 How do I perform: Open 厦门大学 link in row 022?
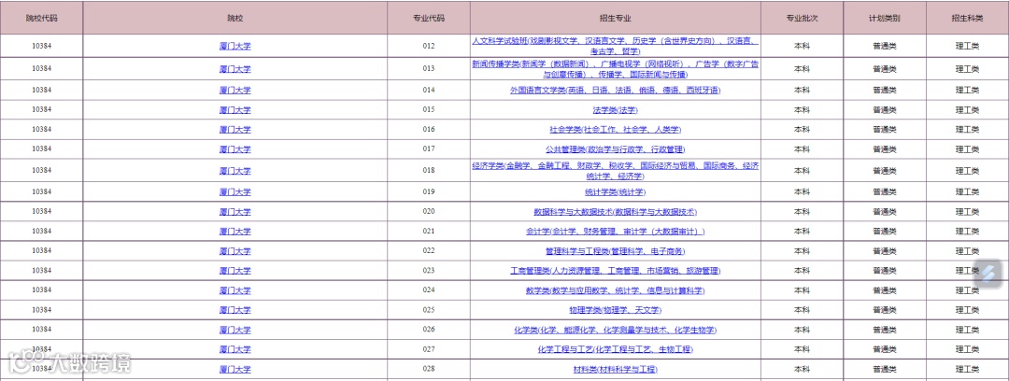[234, 251]
